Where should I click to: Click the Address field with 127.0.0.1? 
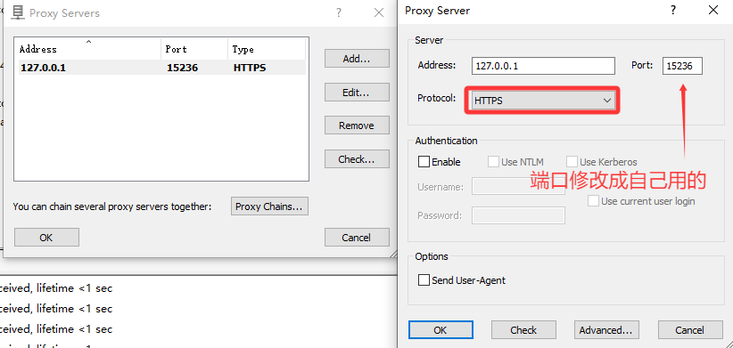543,66
